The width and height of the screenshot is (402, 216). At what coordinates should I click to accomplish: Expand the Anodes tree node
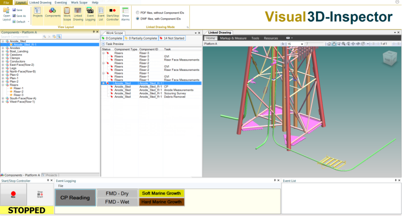[x=3, y=48]
